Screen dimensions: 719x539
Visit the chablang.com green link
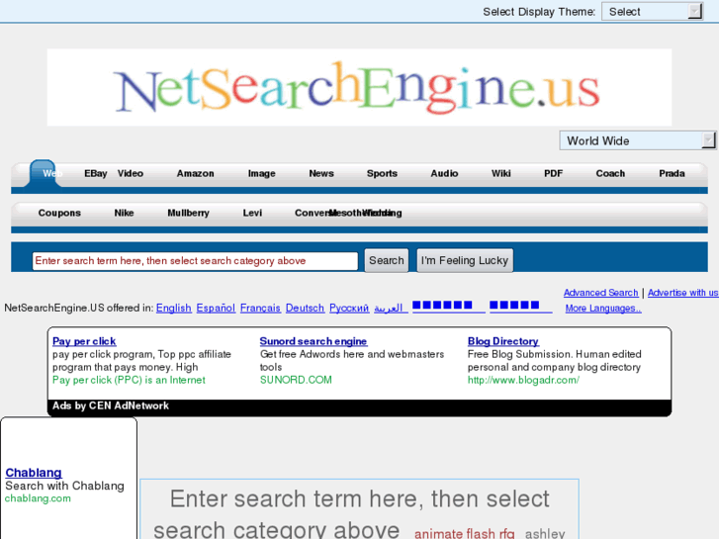[x=38, y=498]
